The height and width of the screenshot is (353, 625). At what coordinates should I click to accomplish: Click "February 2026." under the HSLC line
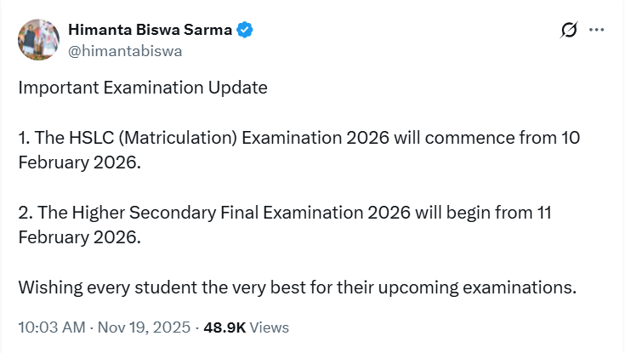78,162
